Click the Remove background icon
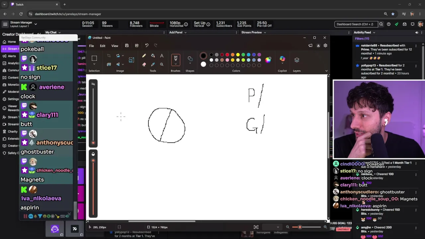Screen dimensions: 425x239 [x=109, y=64]
